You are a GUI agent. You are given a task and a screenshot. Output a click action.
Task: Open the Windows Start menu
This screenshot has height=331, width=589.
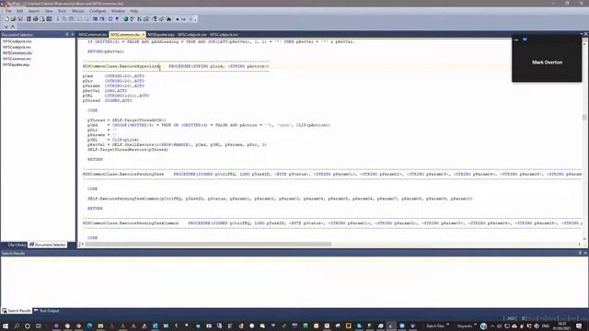coord(6,326)
